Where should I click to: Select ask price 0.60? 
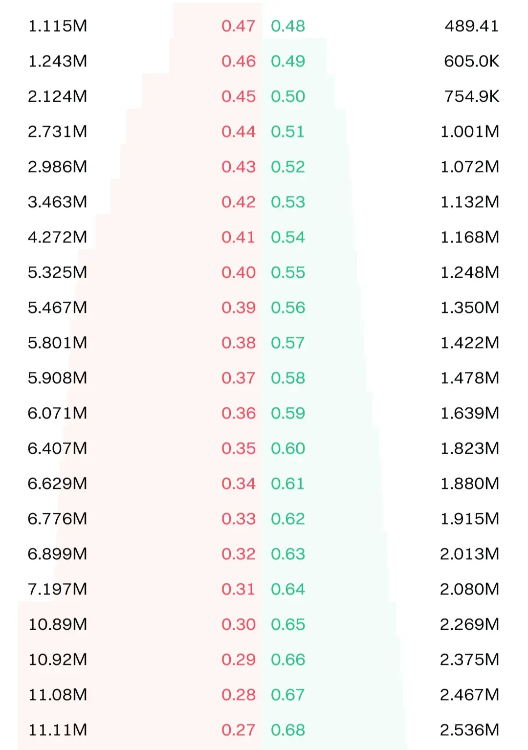[x=288, y=448]
